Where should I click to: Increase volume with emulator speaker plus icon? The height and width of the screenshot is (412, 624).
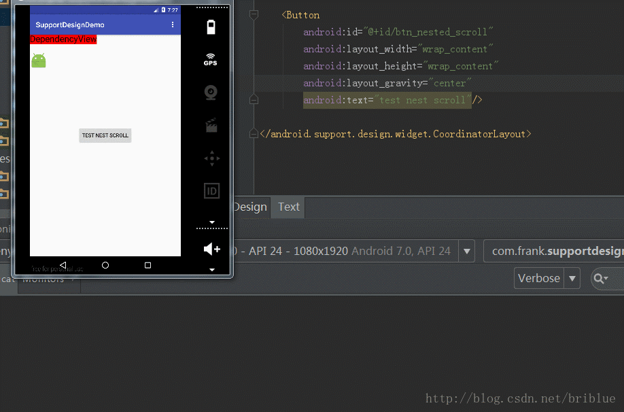point(211,250)
